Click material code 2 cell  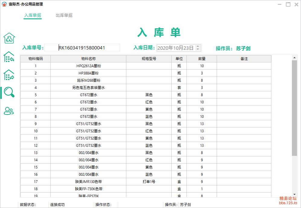pos(36,73)
